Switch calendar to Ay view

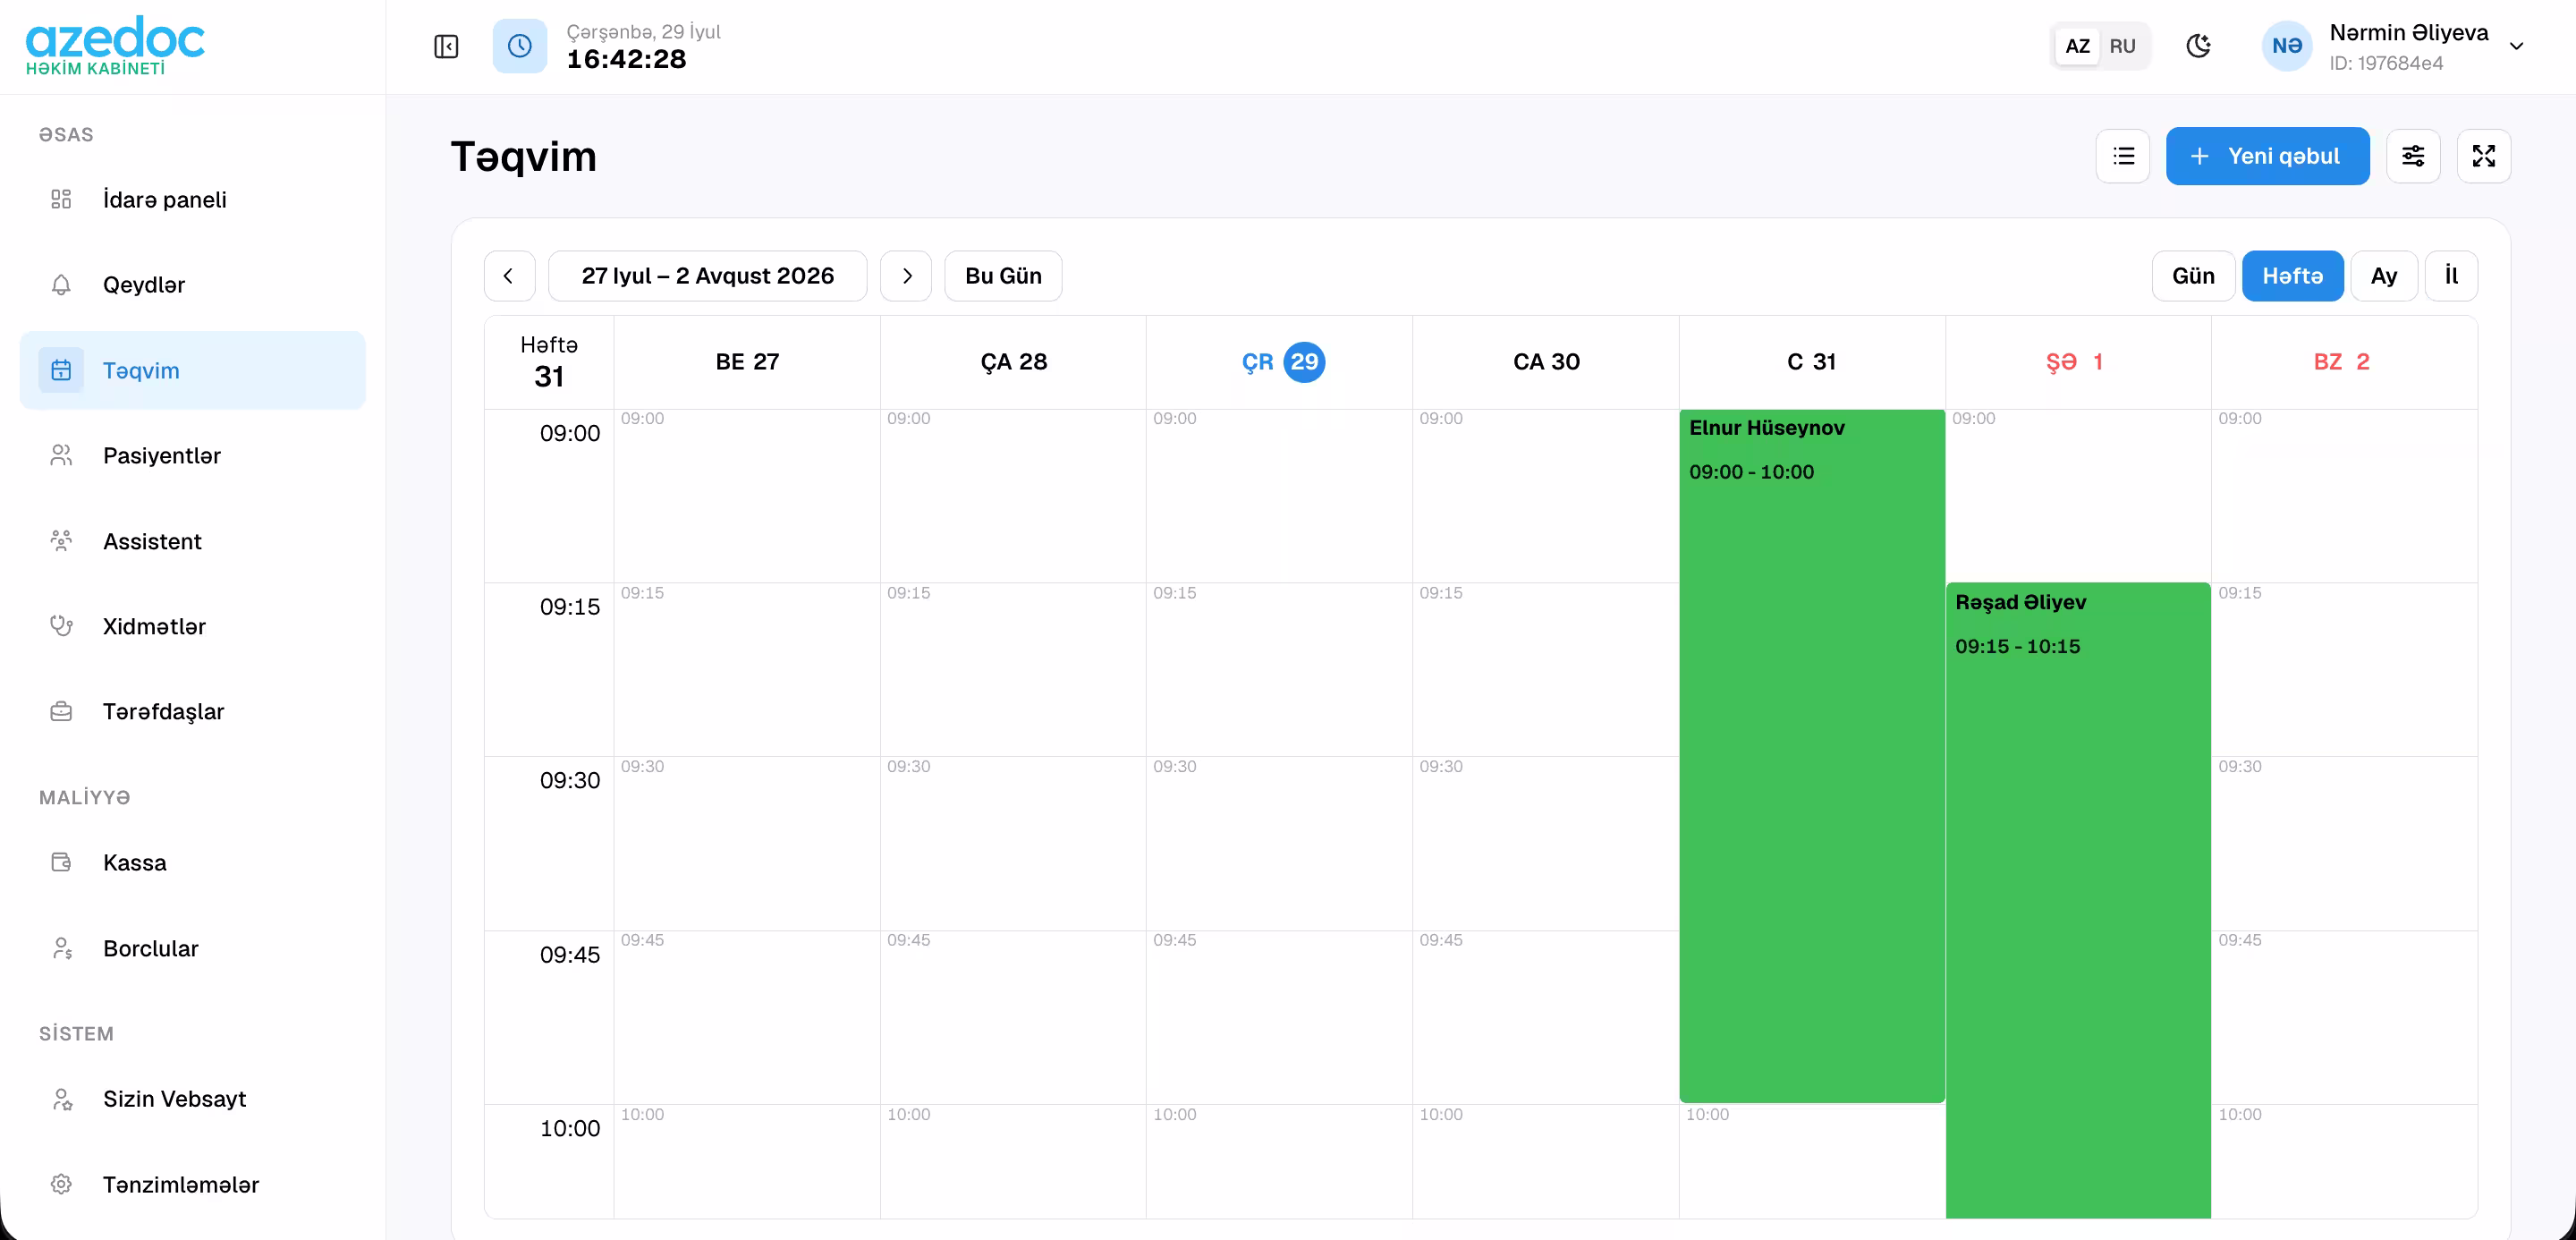coord(2383,276)
